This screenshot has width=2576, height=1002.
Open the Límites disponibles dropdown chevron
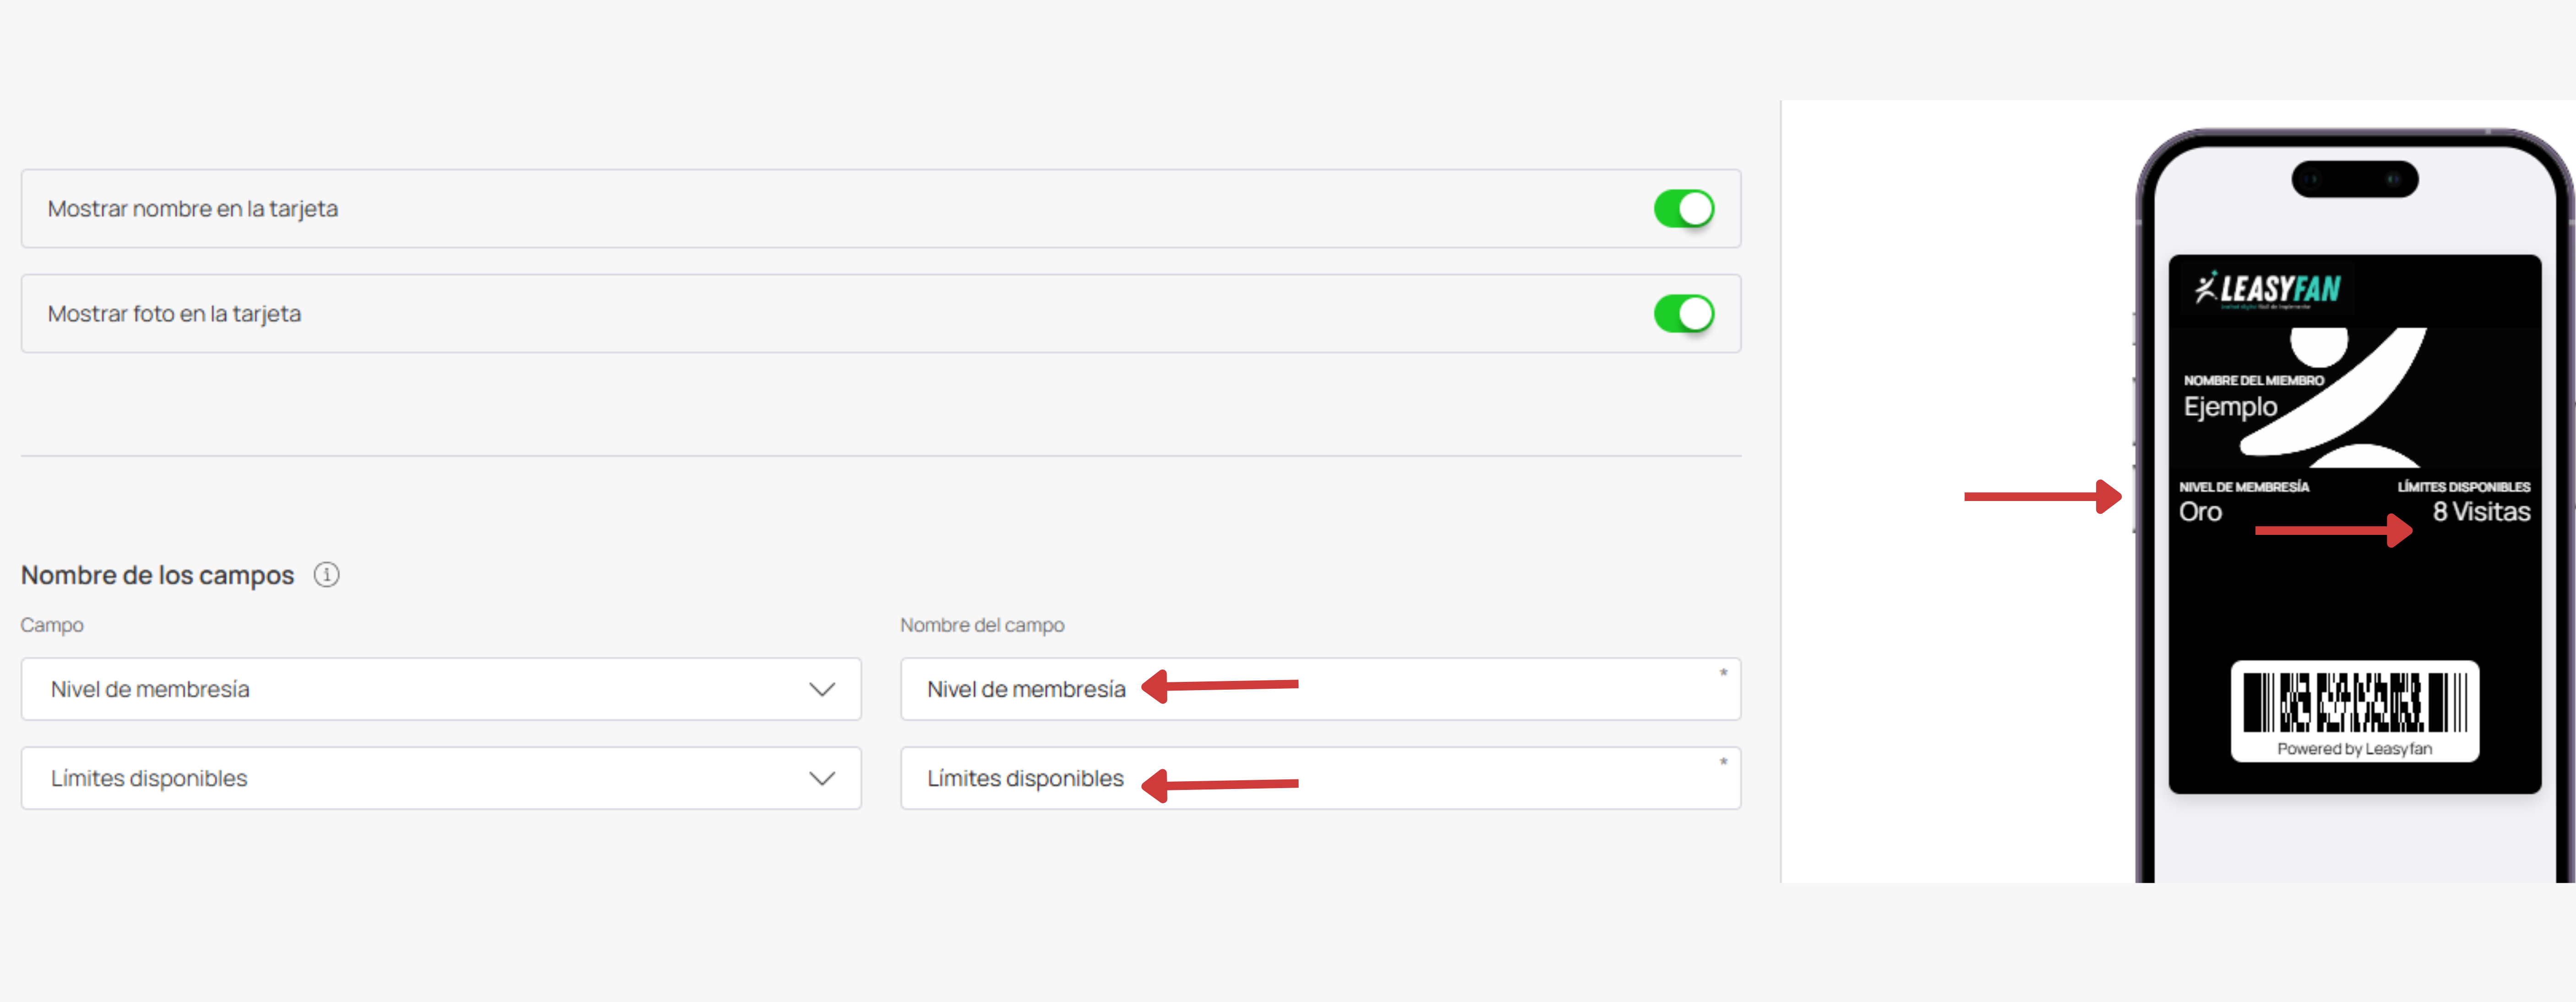click(x=822, y=779)
